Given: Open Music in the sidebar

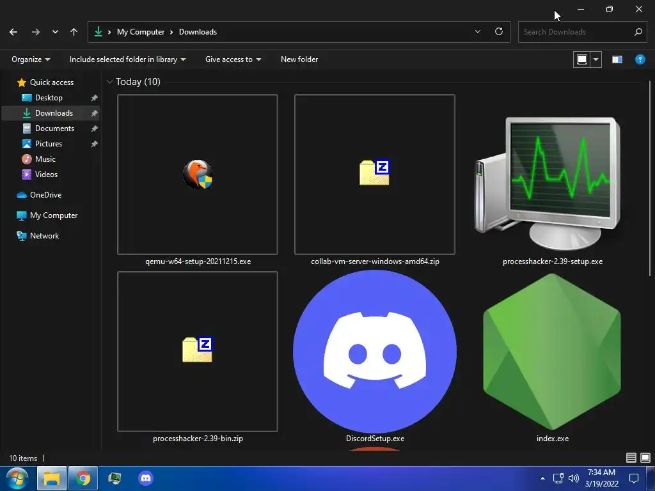Looking at the screenshot, I should (45, 159).
